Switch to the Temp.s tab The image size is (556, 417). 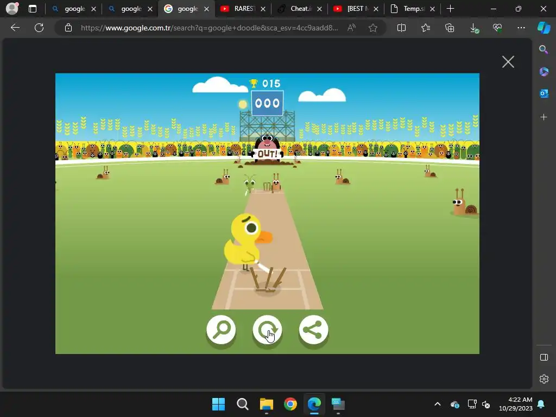point(413,9)
